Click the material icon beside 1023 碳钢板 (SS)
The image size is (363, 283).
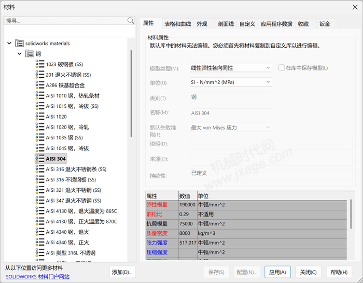coord(40,64)
